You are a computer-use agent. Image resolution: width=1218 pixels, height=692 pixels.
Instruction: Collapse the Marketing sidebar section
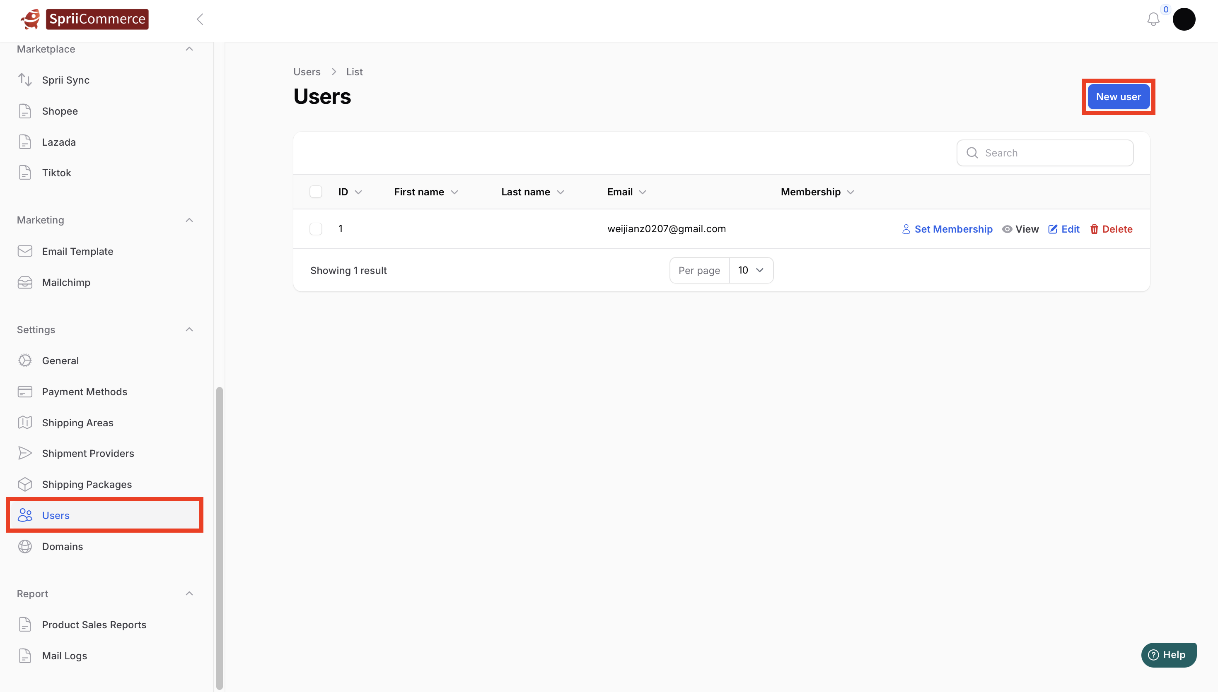(x=189, y=220)
